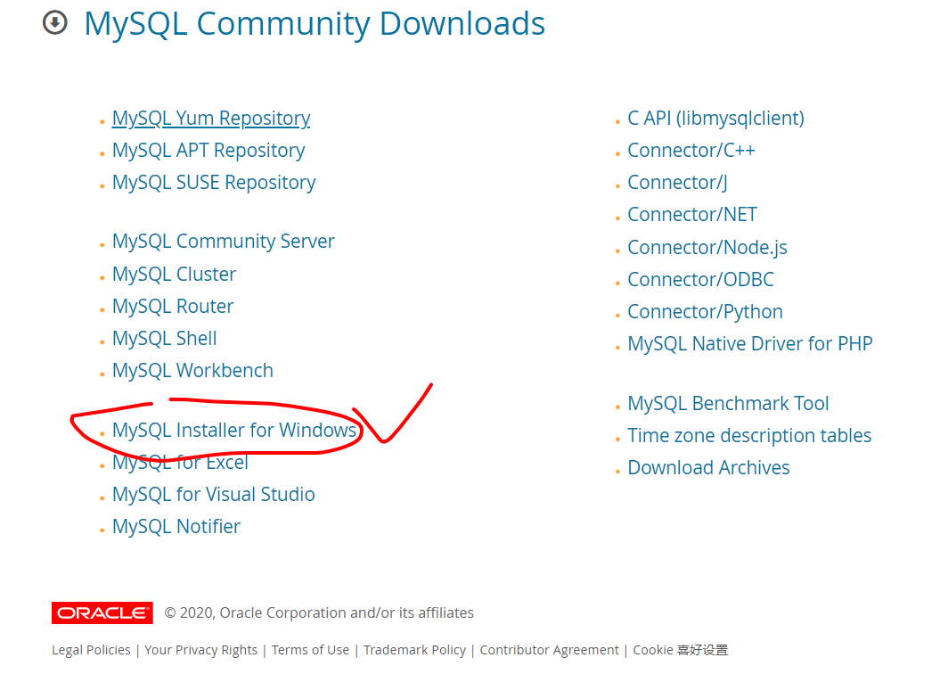The width and height of the screenshot is (948, 674).
Task: Open Connector/Node.js download link
Action: coord(707,248)
